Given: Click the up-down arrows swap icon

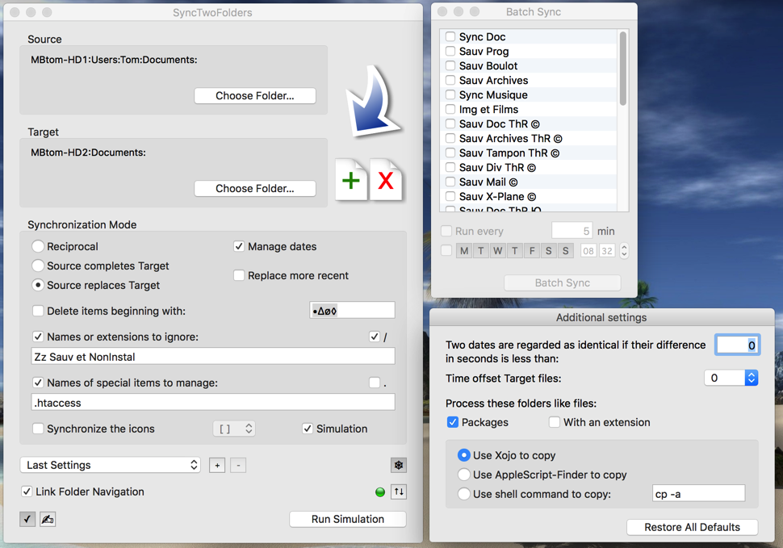Looking at the screenshot, I should (398, 492).
